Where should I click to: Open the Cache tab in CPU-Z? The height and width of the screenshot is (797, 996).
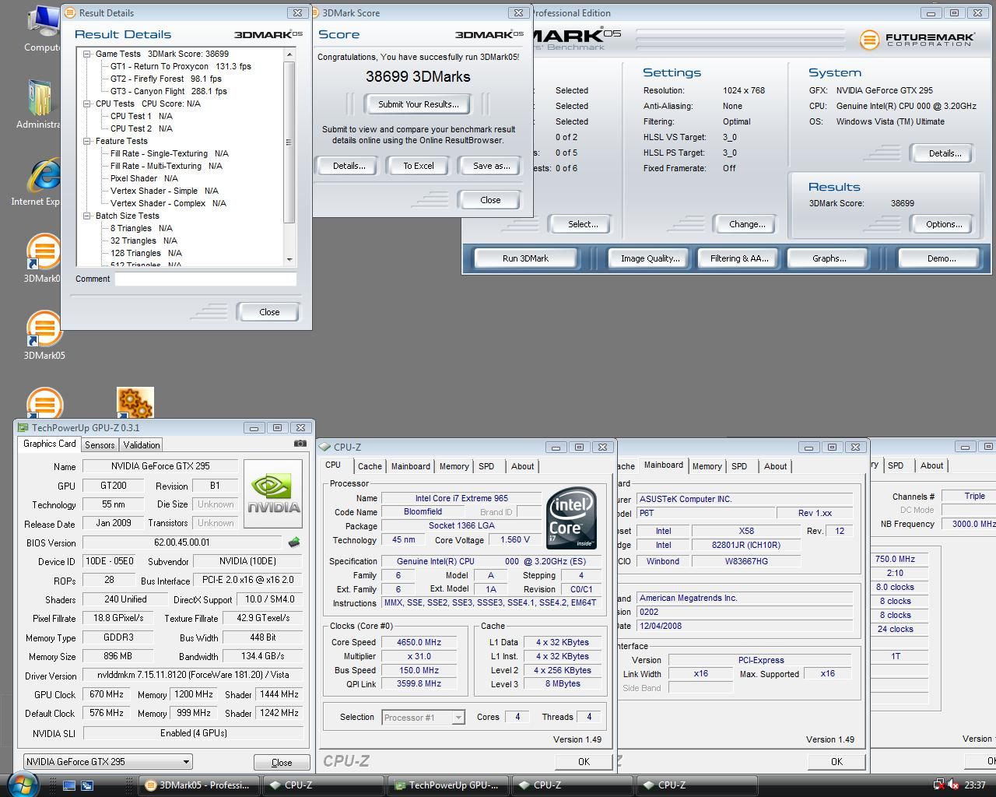(370, 466)
